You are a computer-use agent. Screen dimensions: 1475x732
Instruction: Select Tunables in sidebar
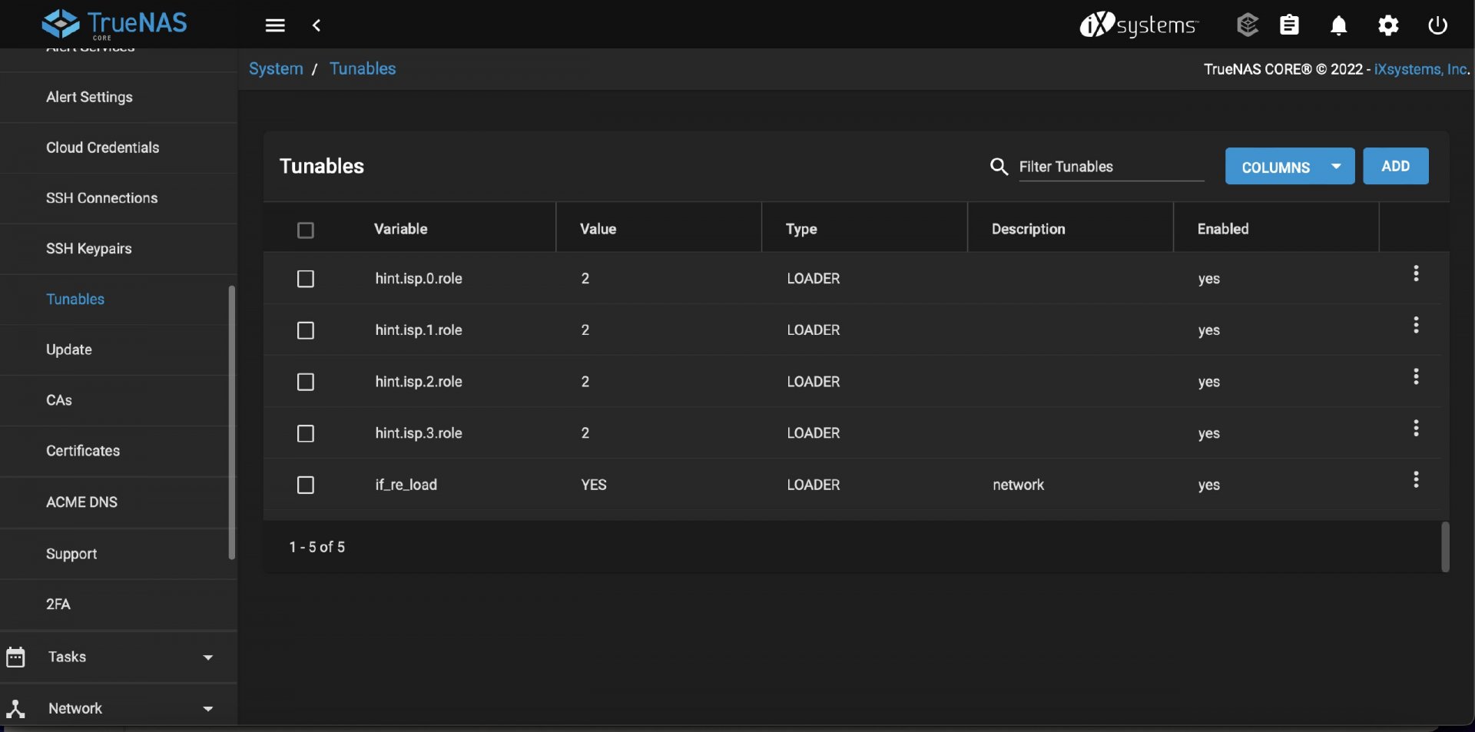[118, 300]
